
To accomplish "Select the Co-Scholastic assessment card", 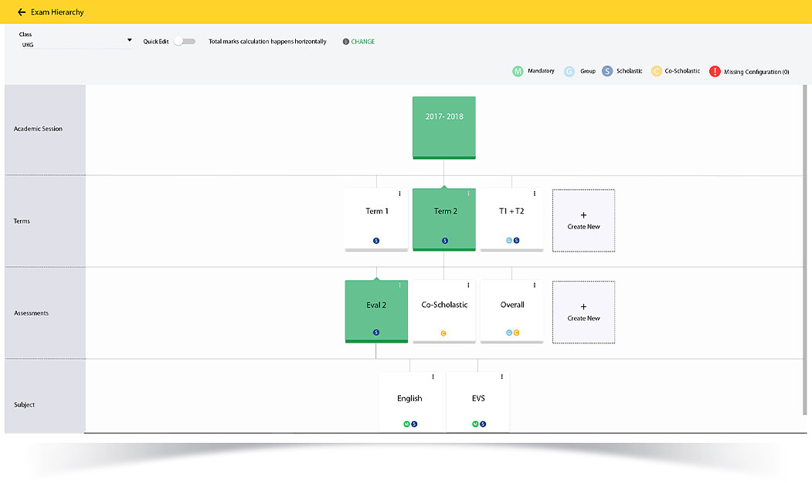I will tap(443, 307).
